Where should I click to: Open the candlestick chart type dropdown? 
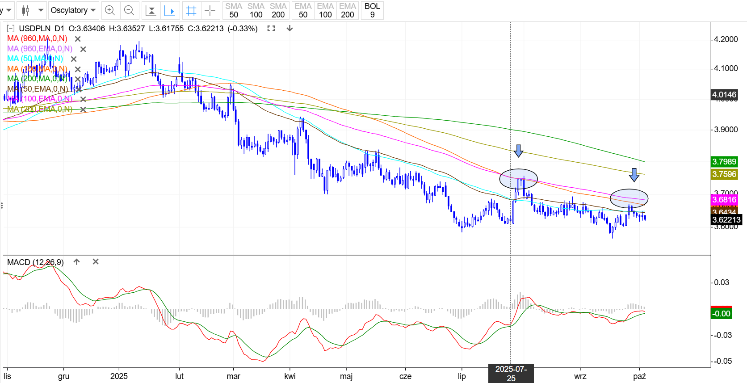pyautogui.click(x=33, y=10)
